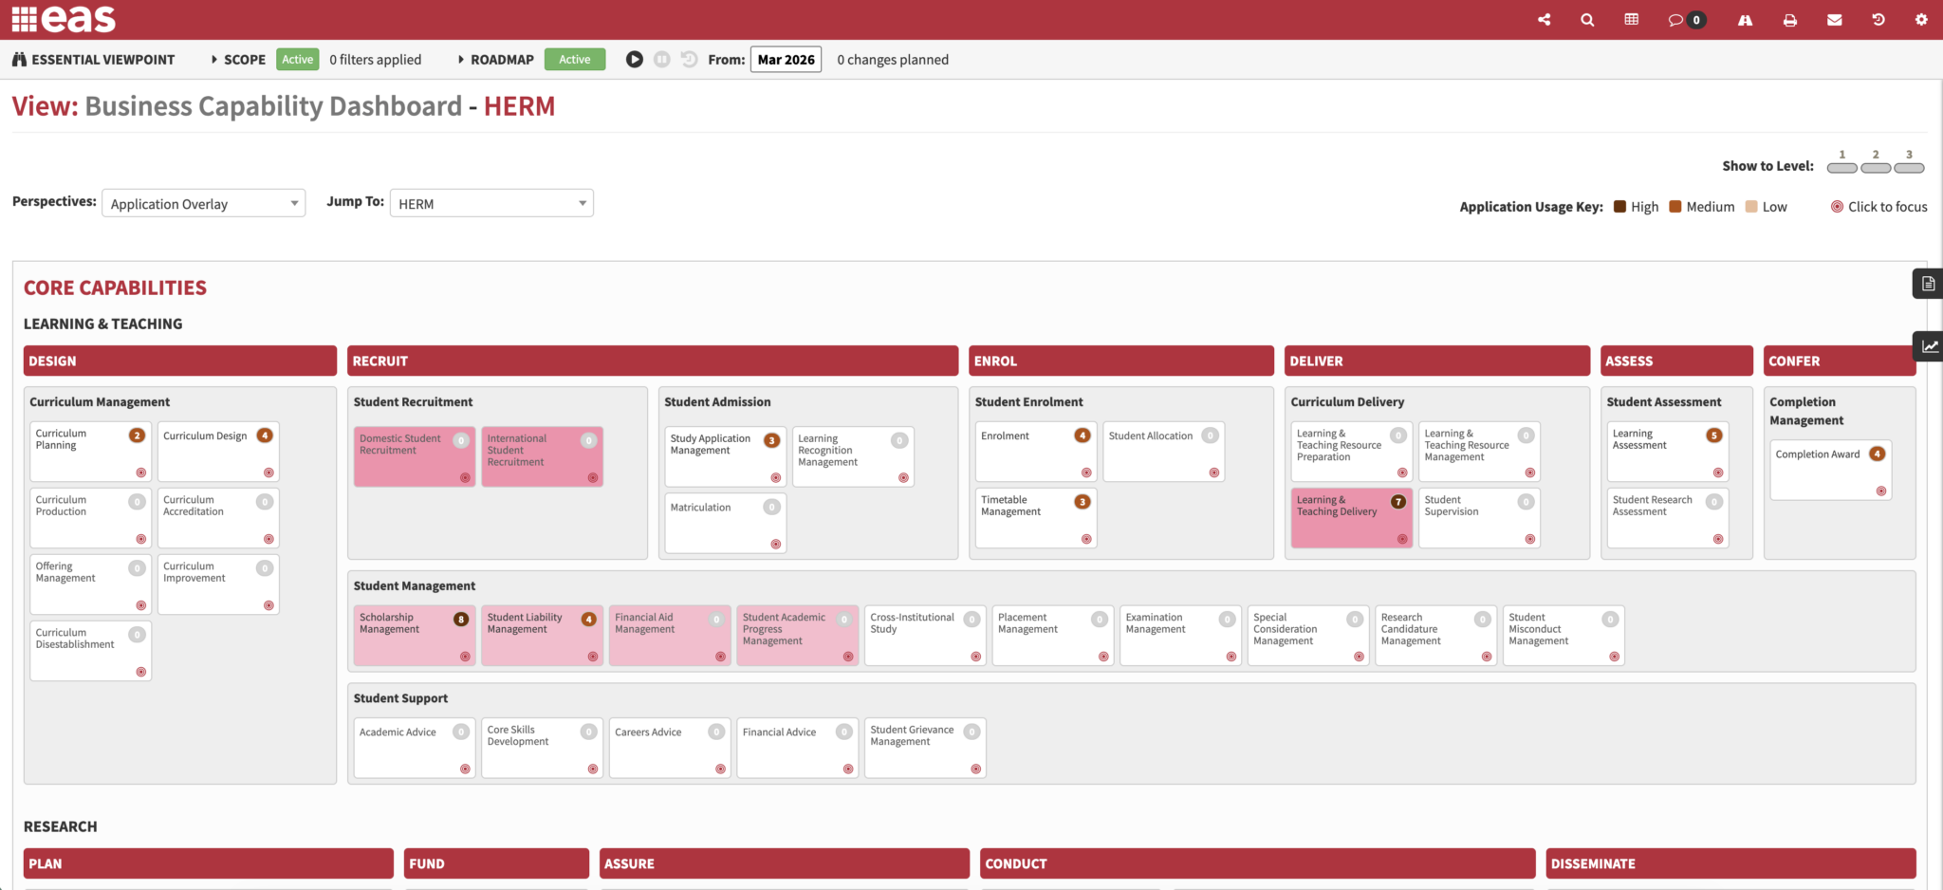Click the Learning Assessment count badge 5

1714,436
